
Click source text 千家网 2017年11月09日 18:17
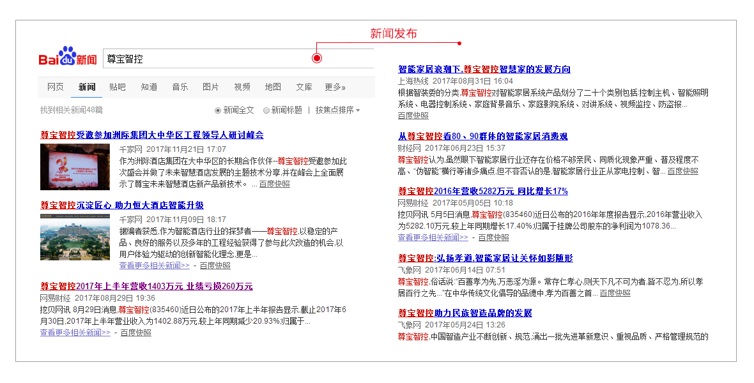(173, 220)
